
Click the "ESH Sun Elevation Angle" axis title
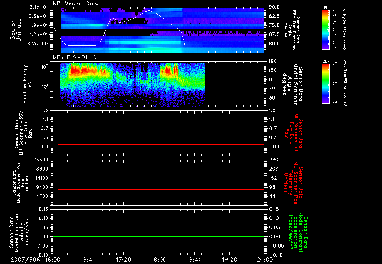point(292,30)
